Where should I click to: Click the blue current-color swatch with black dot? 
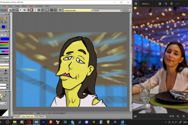(3, 27)
